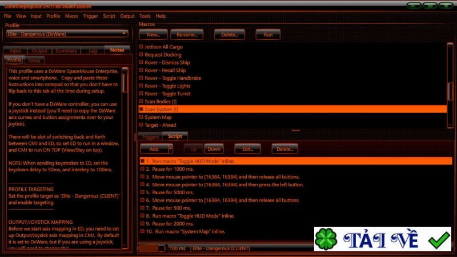This screenshot has width=457, height=257.
Task: Open the File menu
Action: pos(7,16)
